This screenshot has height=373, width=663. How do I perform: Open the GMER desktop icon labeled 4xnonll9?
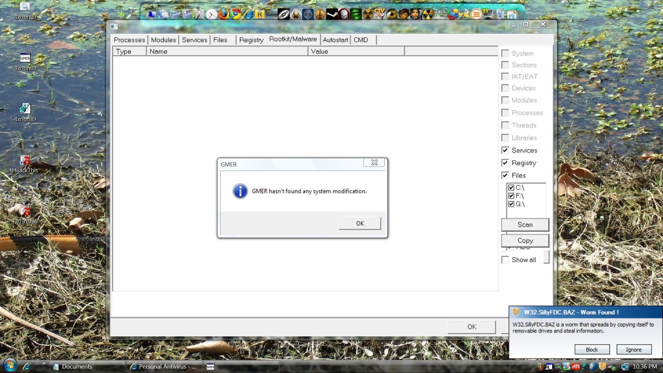pos(25,62)
